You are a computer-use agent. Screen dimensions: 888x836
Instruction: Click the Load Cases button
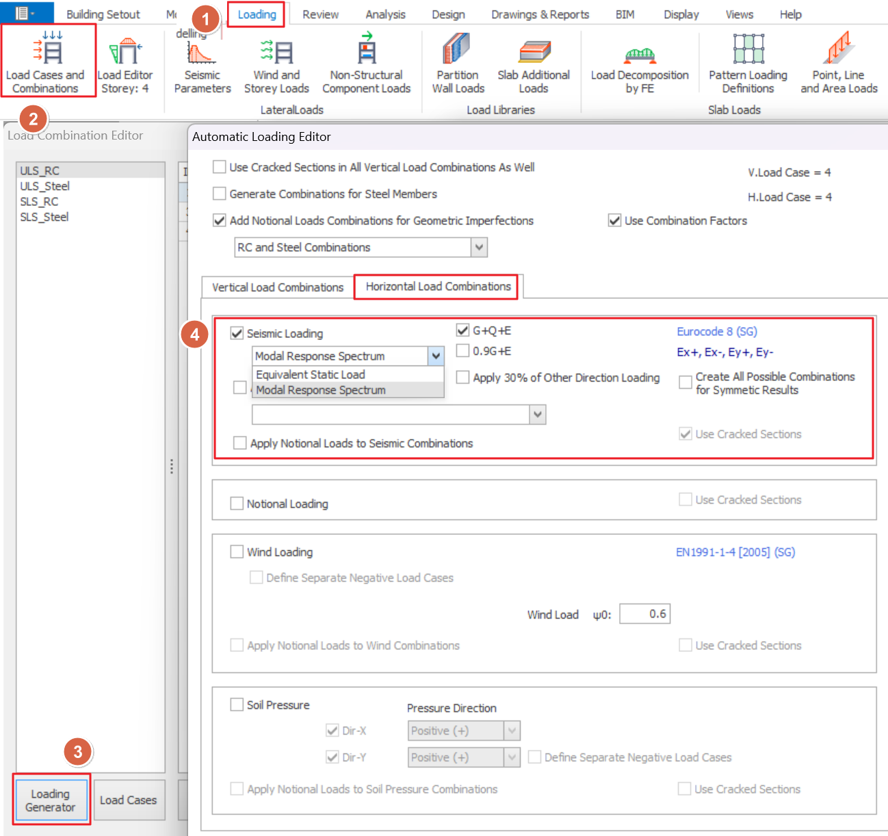[129, 800]
